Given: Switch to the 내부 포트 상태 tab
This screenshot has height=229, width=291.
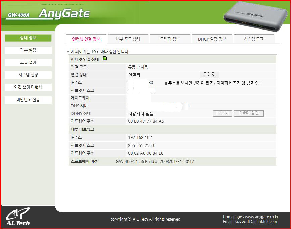Looking at the screenshot, I should pyautogui.click(x=128, y=39).
